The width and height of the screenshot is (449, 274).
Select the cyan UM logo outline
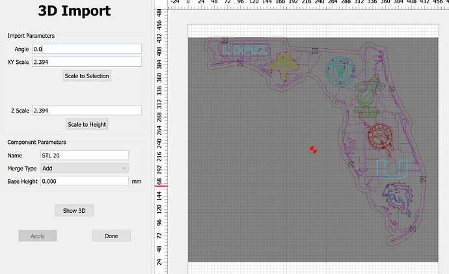point(392,169)
